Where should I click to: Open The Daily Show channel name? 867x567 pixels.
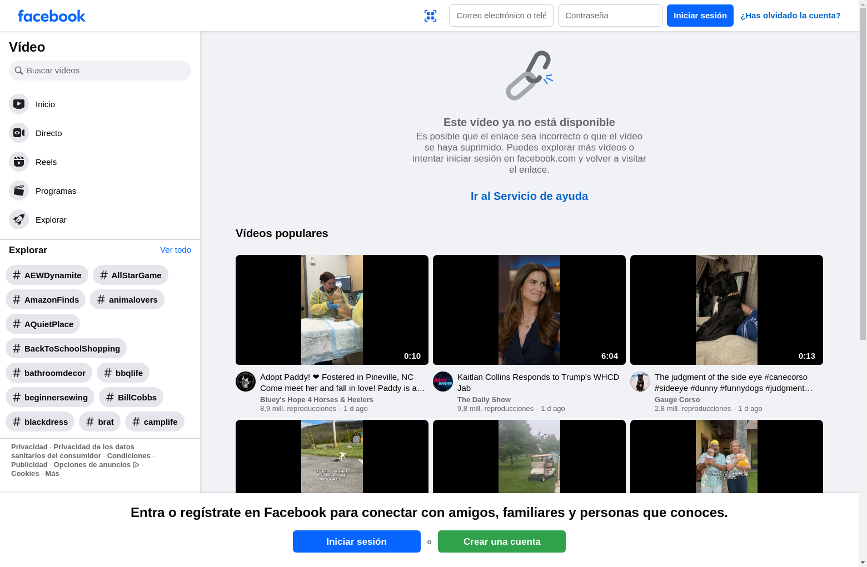coord(484,400)
